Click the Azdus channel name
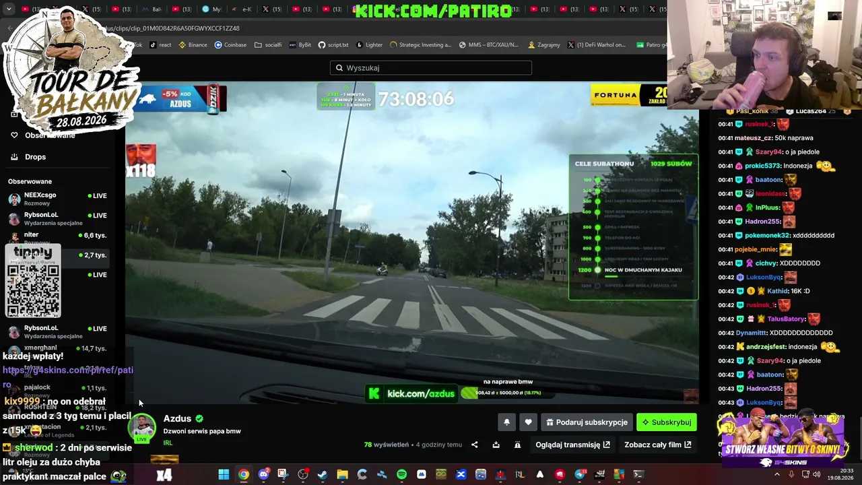The height and width of the screenshot is (485, 862). pyautogui.click(x=177, y=419)
